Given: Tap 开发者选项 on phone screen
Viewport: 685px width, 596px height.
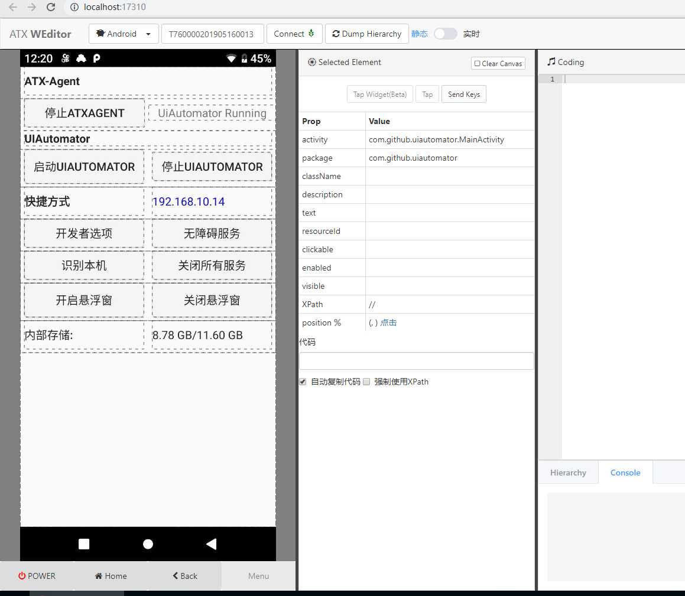Looking at the screenshot, I should [85, 233].
